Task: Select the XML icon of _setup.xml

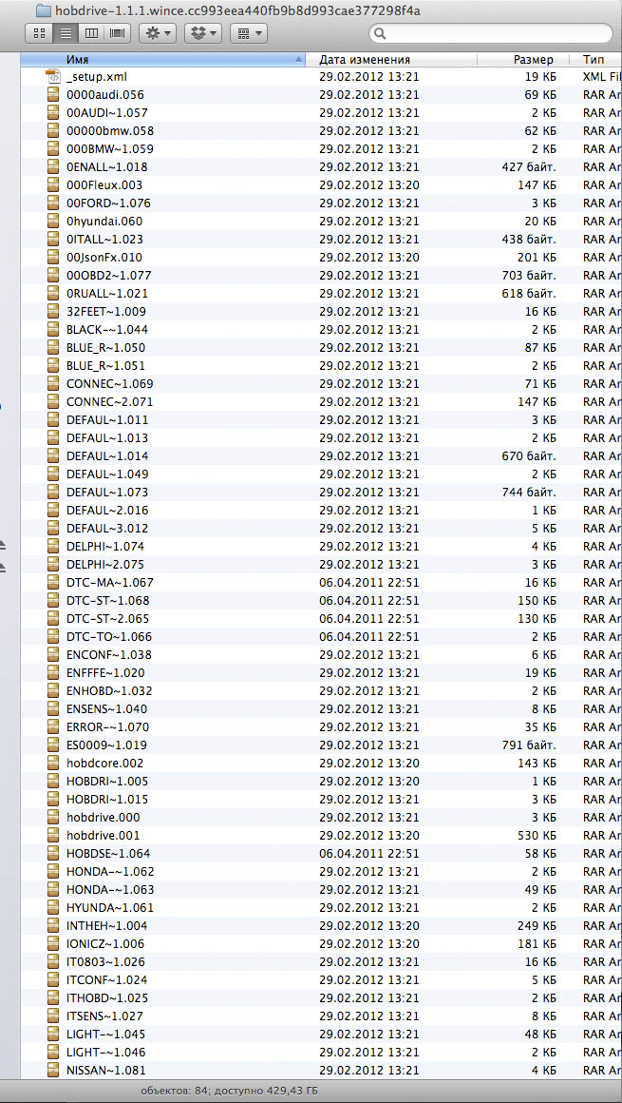Action: 54,76
